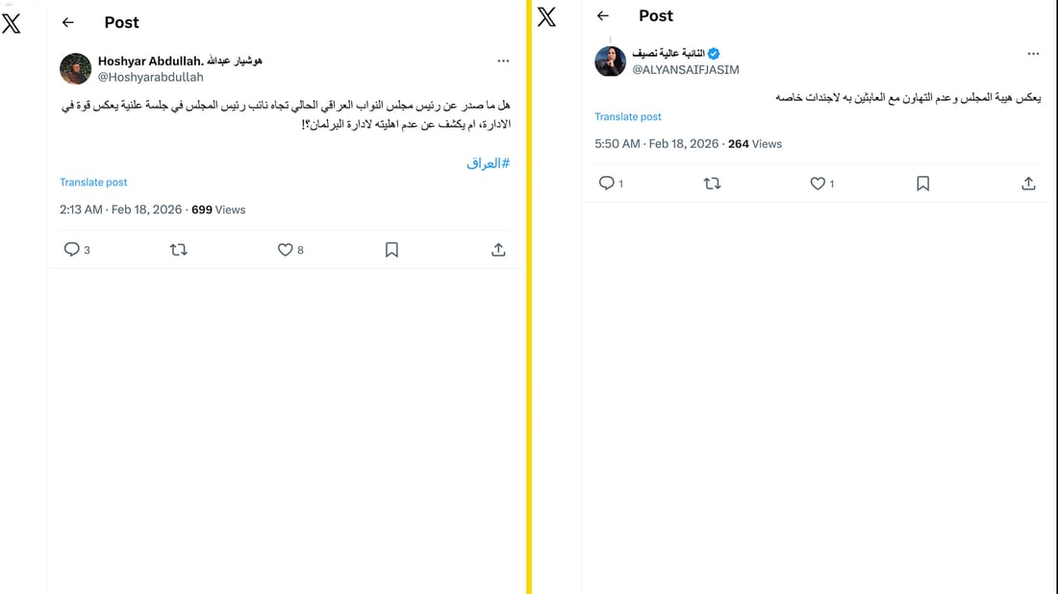Open more options on the right post

point(1034,54)
